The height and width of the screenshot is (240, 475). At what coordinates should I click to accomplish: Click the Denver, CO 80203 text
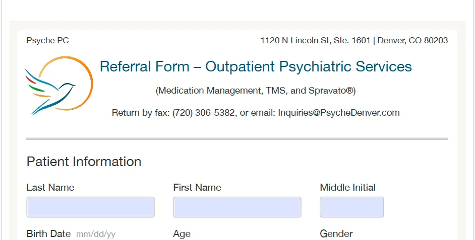pos(412,41)
